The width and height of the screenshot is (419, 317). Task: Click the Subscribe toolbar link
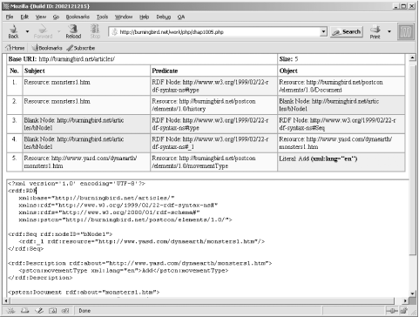point(81,48)
